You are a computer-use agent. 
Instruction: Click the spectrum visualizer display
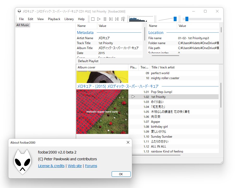coord(141,19)
